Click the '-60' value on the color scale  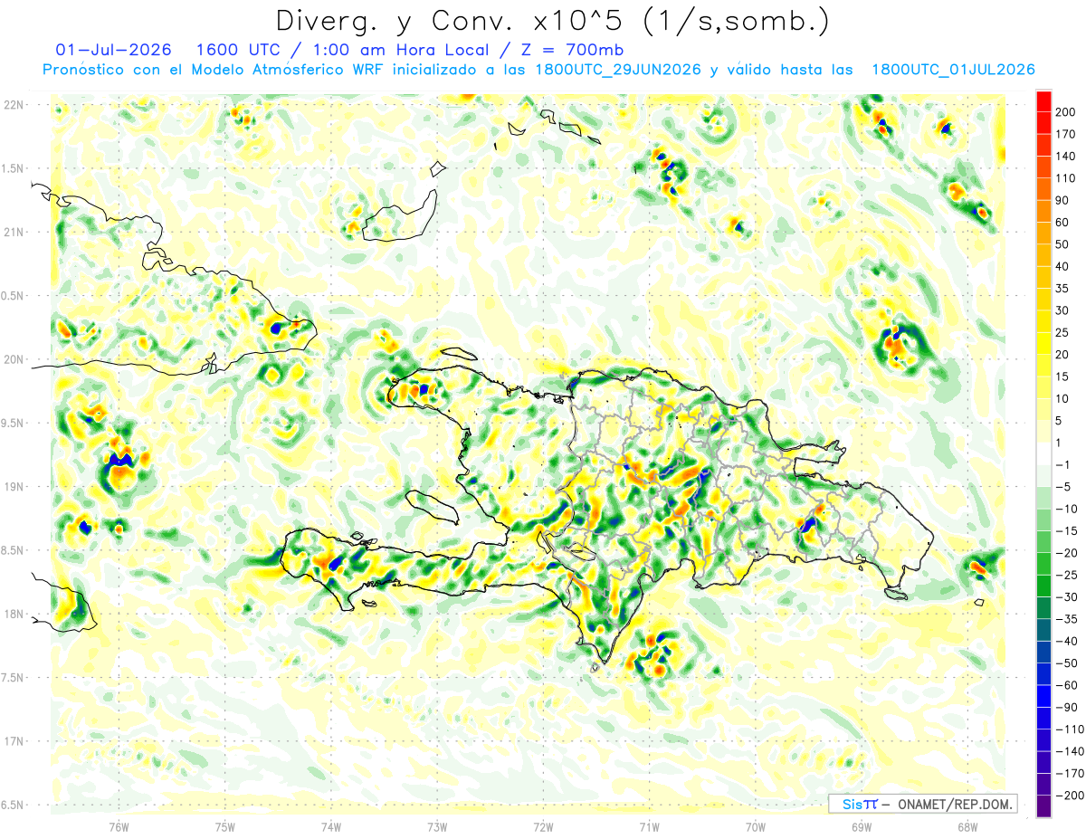(x=1066, y=685)
